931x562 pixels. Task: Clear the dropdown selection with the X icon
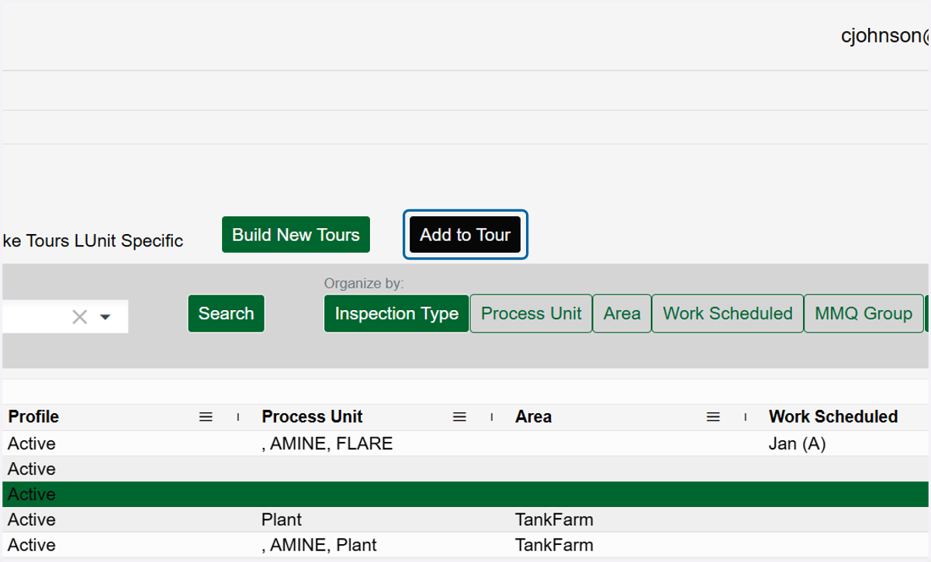(79, 316)
